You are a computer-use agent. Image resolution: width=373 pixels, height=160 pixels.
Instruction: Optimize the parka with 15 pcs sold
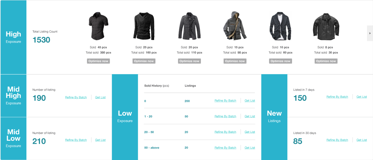(x=235, y=61)
